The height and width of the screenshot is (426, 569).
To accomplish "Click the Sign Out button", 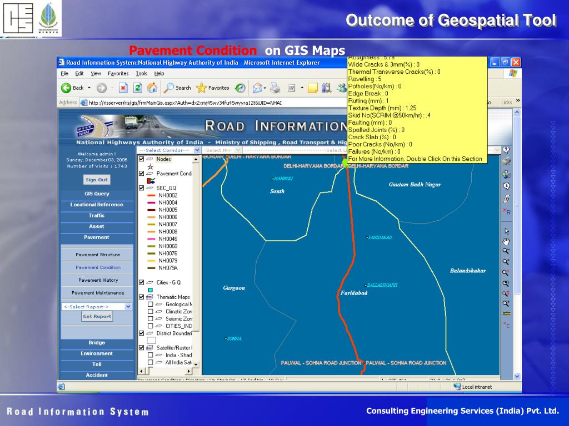I will (x=97, y=180).
